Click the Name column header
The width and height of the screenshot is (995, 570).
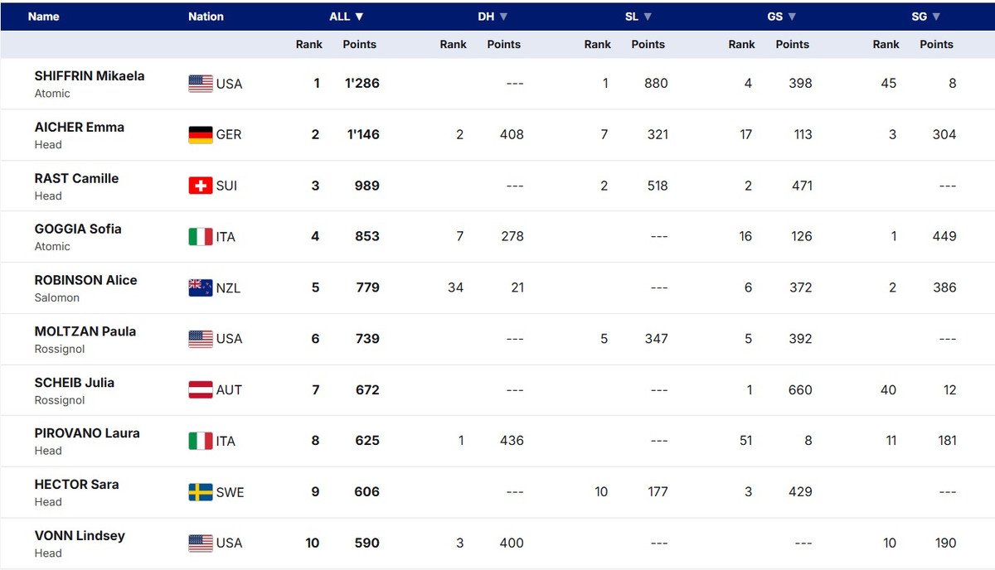click(x=44, y=17)
